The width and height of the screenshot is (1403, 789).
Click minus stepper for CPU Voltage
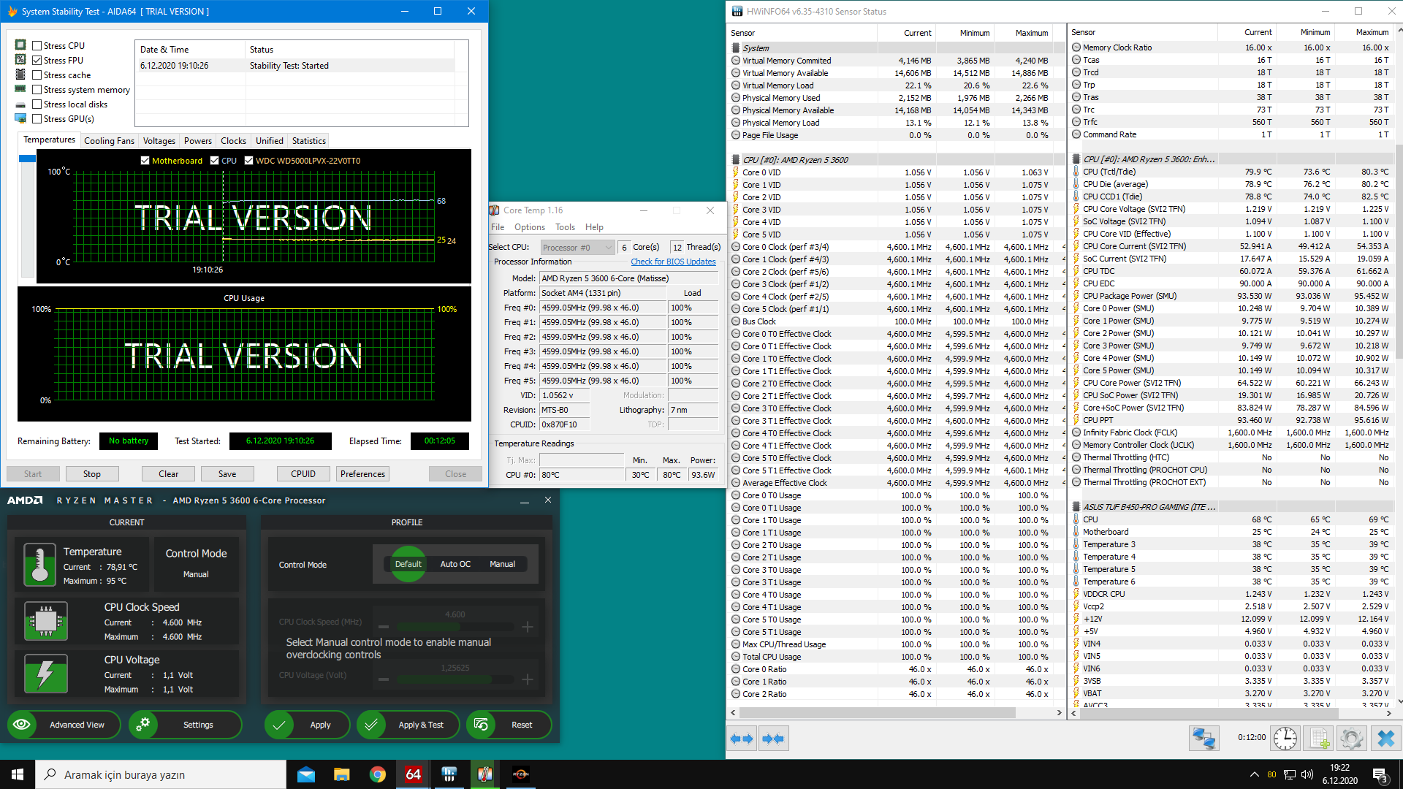click(383, 679)
